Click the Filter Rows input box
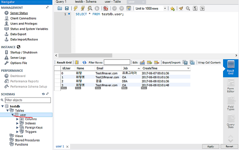The width and height of the screenshot is (239, 150). coord(117,62)
